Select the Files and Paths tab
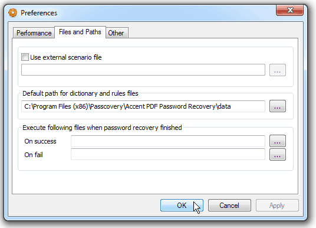This screenshot has height=228, width=316. [80, 32]
